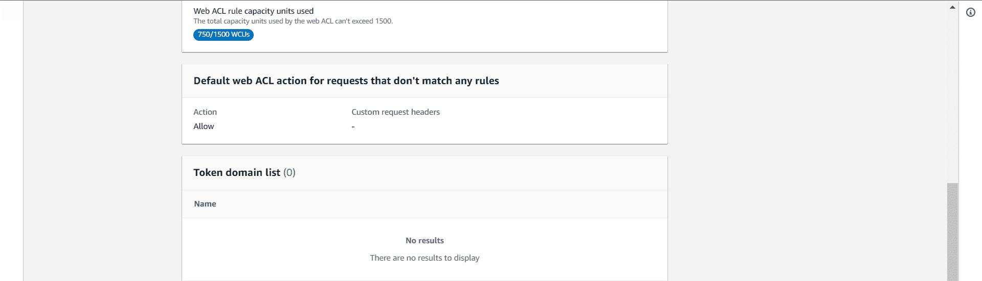Screen dimensions: 982x281
Task: Click the vertical scrollbar thumb
Action: 952,232
